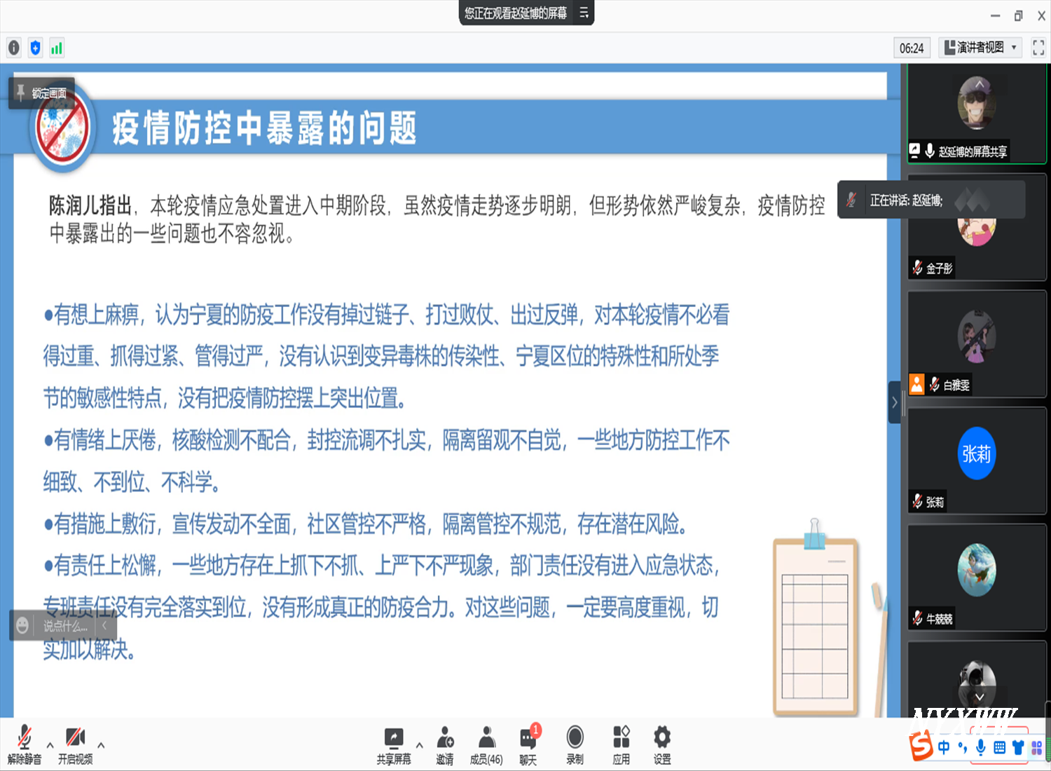Open 设置 settings gear
Viewport: 1051px width, 771px height.
click(662, 744)
